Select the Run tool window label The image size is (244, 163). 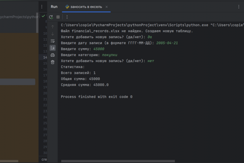(54, 7)
